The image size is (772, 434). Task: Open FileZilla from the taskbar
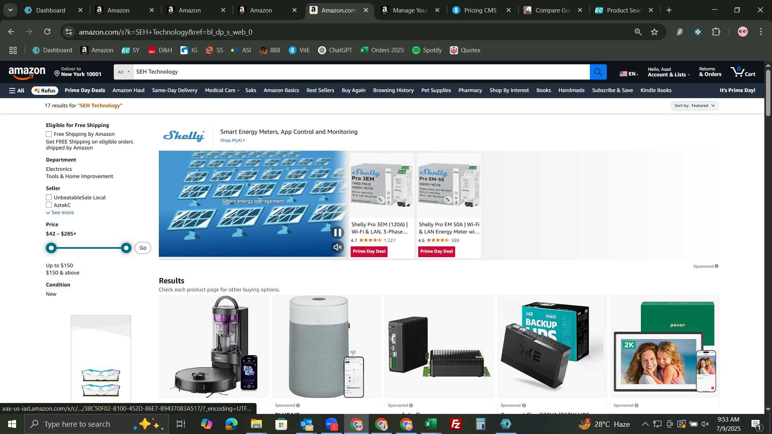click(456, 424)
